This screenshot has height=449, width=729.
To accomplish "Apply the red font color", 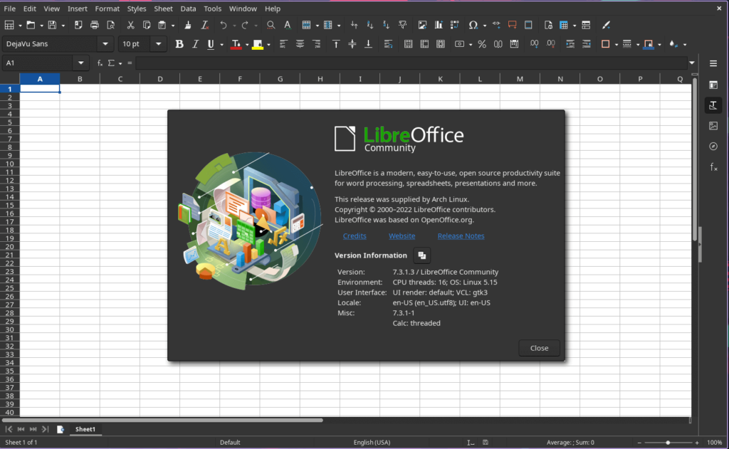I will tap(236, 43).
